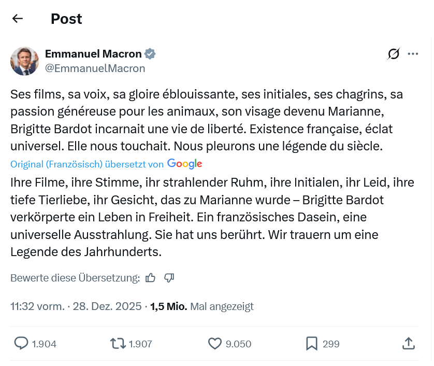Repost this post via retweet icon
The height and width of the screenshot is (366, 434).
118,343
